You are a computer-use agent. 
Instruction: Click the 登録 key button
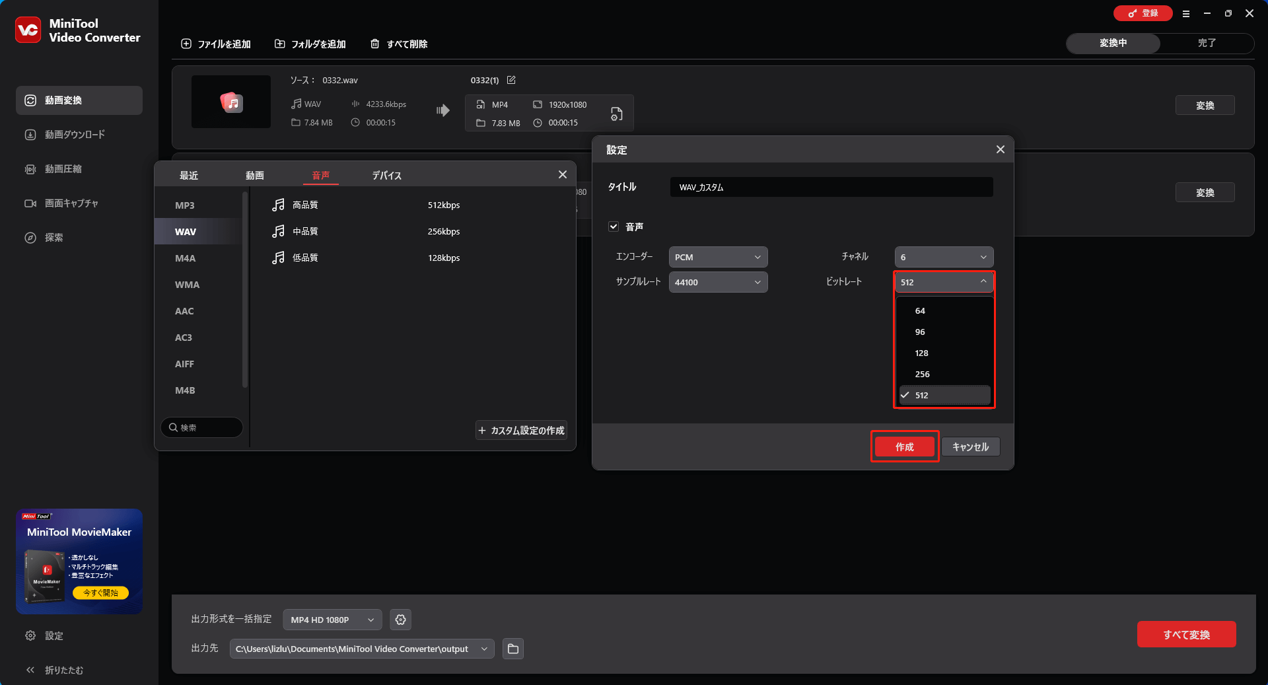coord(1143,13)
